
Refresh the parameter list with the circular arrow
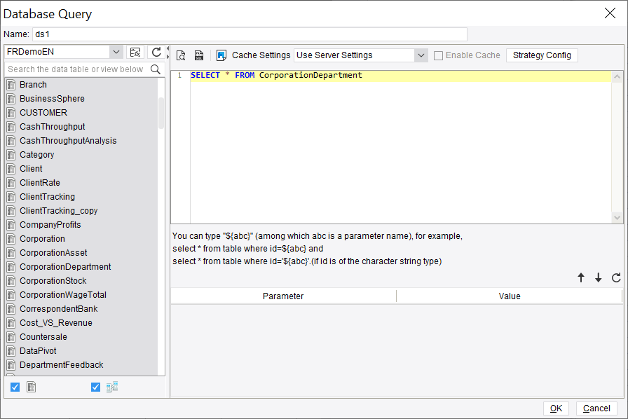tap(615, 277)
